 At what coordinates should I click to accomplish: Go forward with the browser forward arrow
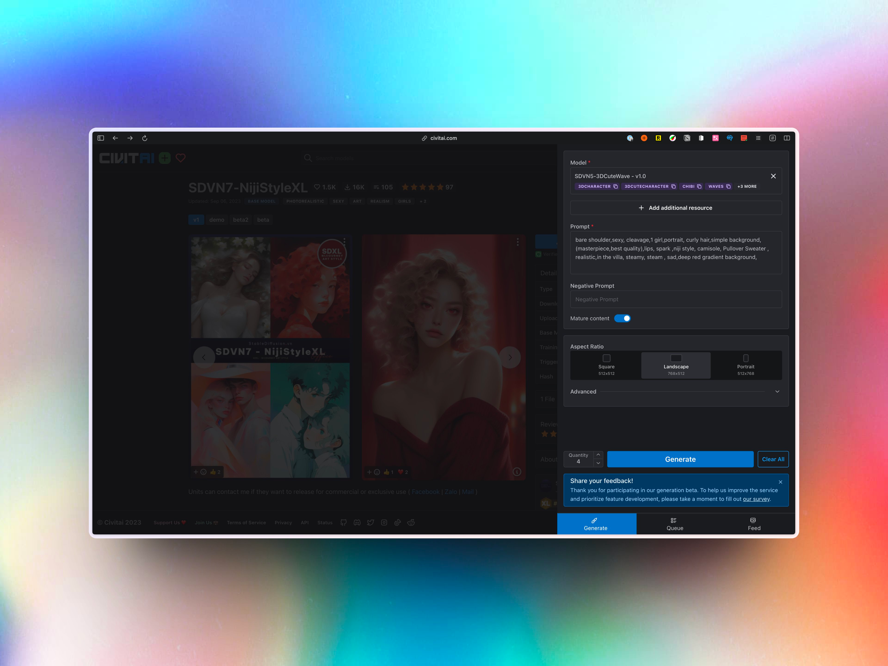(x=130, y=138)
